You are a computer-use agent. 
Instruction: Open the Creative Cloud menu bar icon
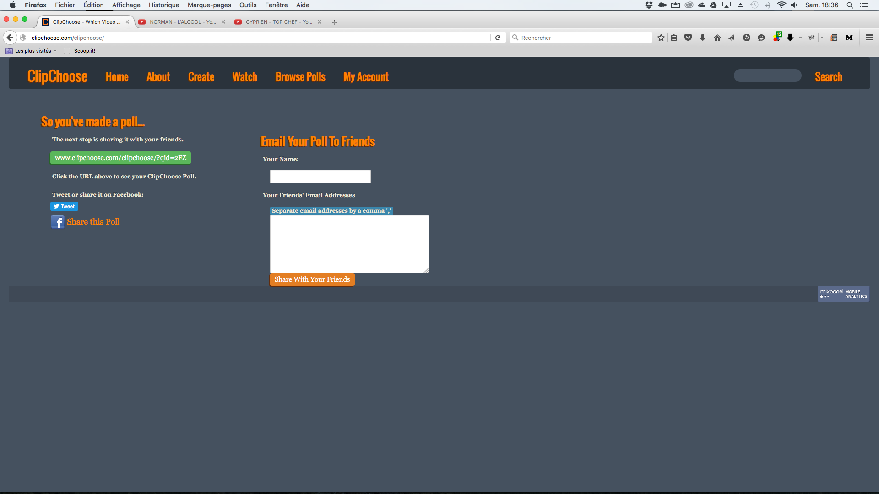[x=689, y=5]
